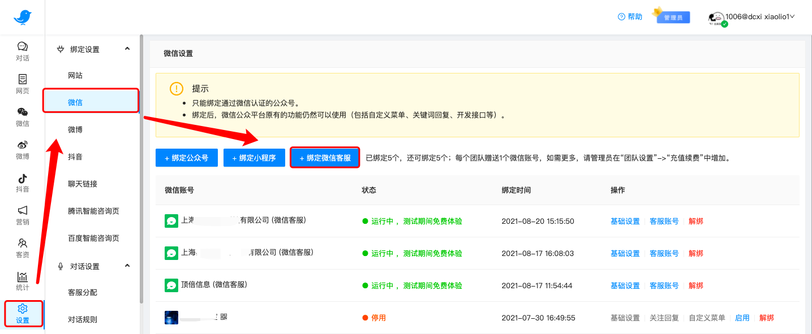The width and height of the screenshot is (812, 334).
Task: Open the 抖音 TikTok sidebar icon
Action: pyautogui.click(x=22, y=179)
